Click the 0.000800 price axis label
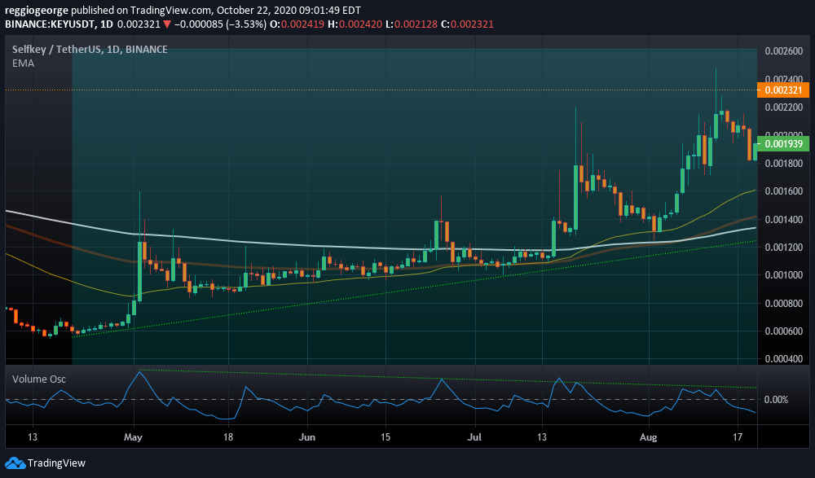 click(x=783, y=304)
